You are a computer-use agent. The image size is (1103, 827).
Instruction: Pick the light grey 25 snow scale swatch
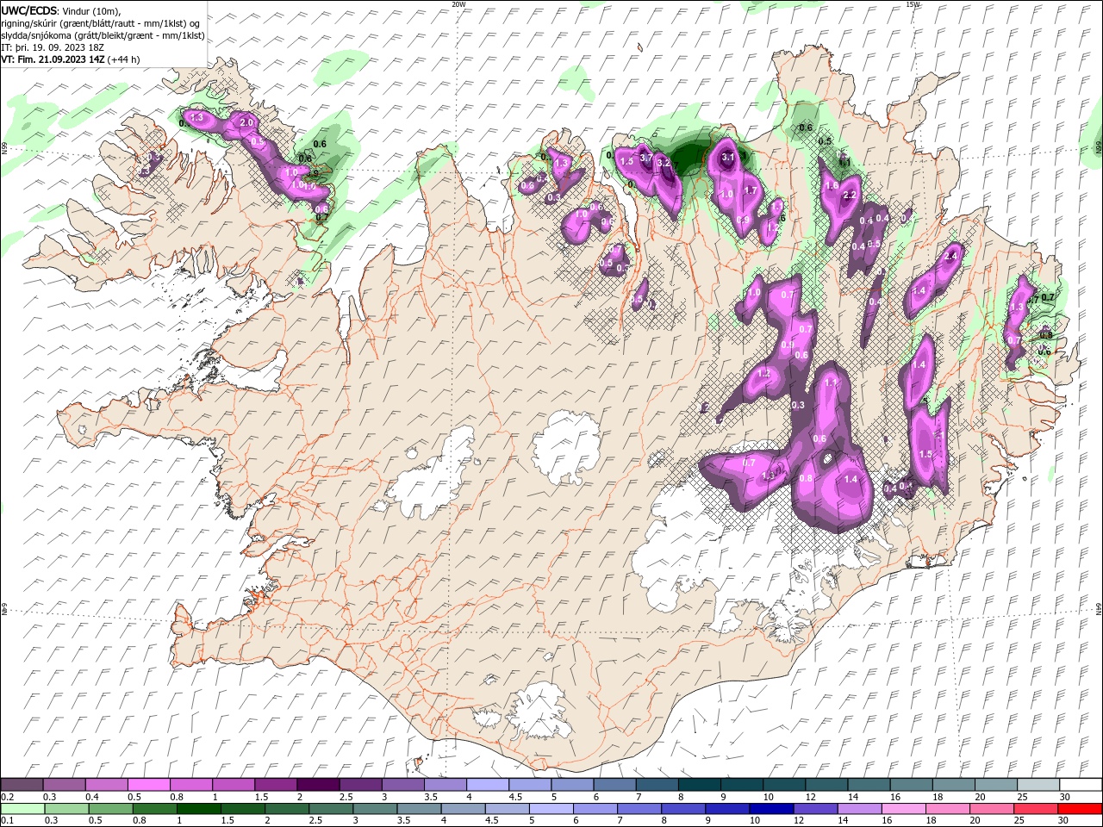click(x=1038, y=785)
